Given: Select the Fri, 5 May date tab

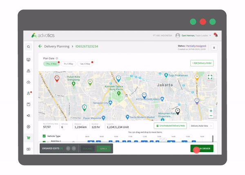Looking at the screenshot, I should point(68,64).
